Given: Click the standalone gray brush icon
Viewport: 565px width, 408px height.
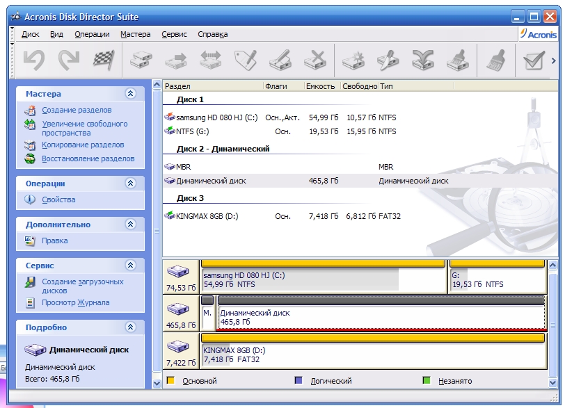Looking at the screenshot, I should (x=496, y=60).
